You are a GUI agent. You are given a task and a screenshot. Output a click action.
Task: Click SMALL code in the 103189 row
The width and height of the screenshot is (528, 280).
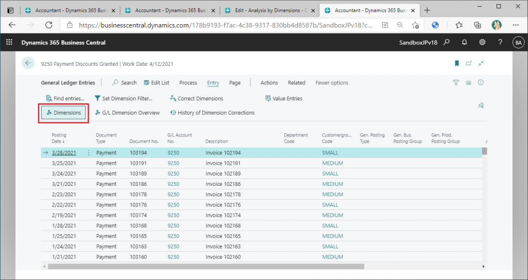(330, 174)
